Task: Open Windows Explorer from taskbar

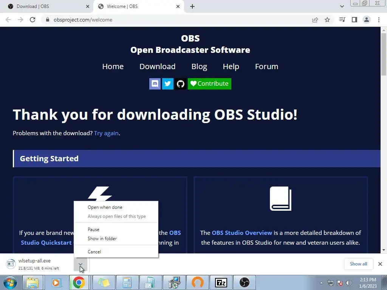Action: point(33,282)
